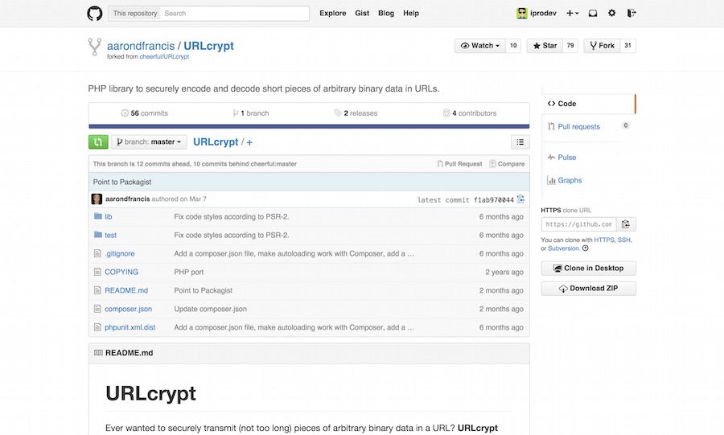This screenshot has width=724, height=435.
Task: Open the branch: master dropdown
Action: pos(149,142)
